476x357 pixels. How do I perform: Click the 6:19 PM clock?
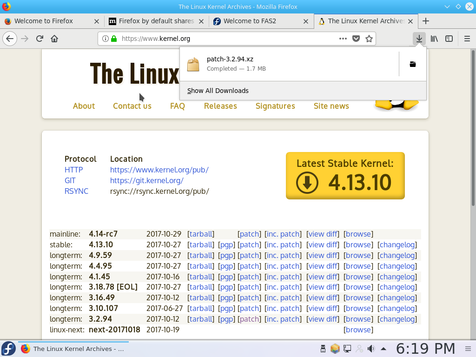(x=426, y=349)
